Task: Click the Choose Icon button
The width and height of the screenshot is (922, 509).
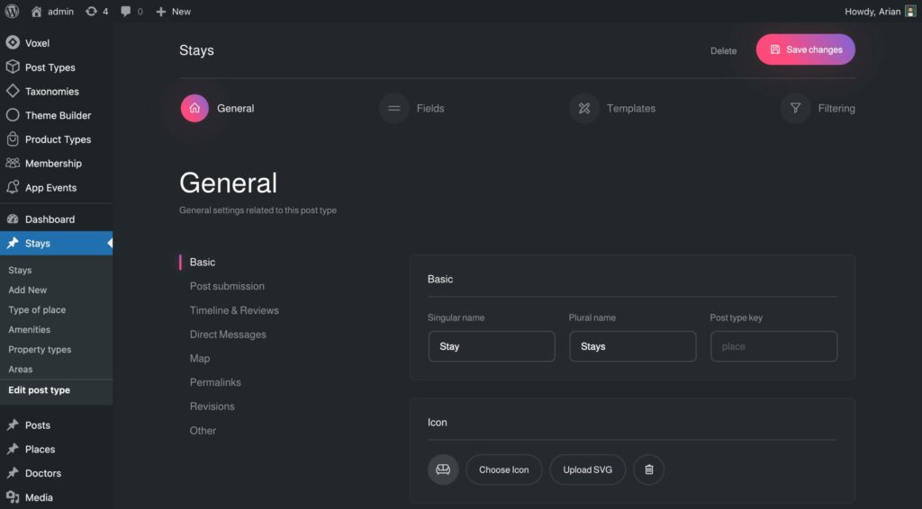Action: coord(504,469)
